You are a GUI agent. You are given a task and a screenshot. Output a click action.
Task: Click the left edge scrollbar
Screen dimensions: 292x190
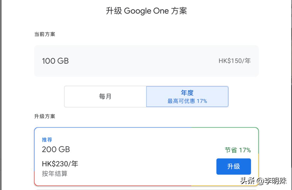pos(2,94)
